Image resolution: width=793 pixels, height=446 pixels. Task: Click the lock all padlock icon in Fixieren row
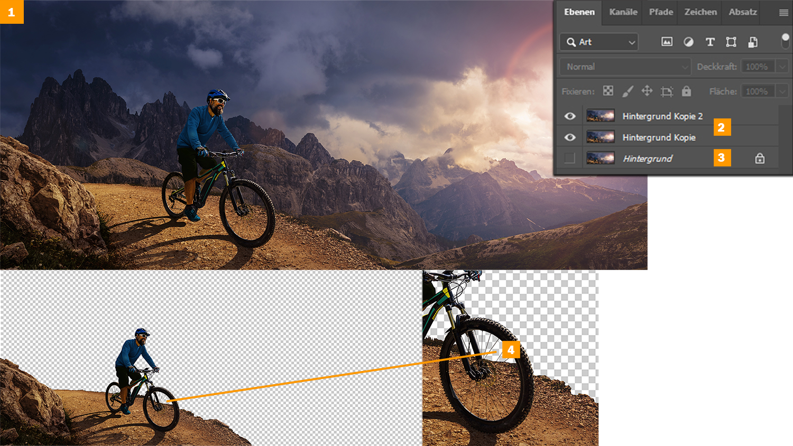pos(686,91)
